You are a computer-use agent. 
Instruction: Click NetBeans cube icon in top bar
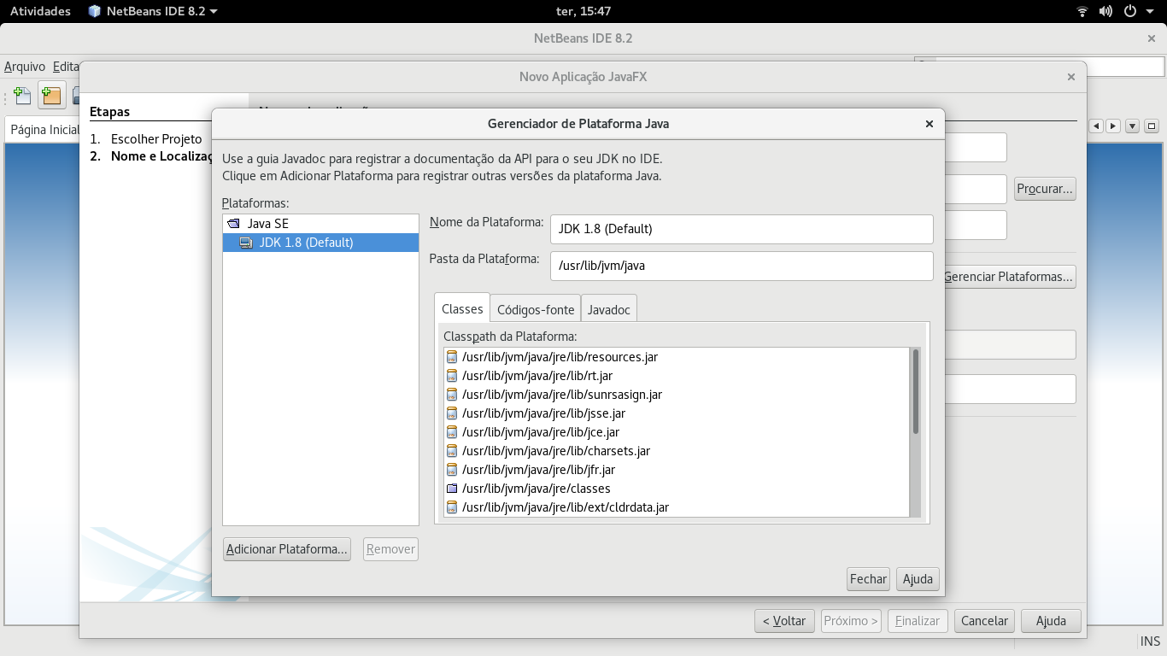tap(94, 11)
